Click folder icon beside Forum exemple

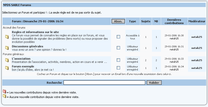pos(7,68)
